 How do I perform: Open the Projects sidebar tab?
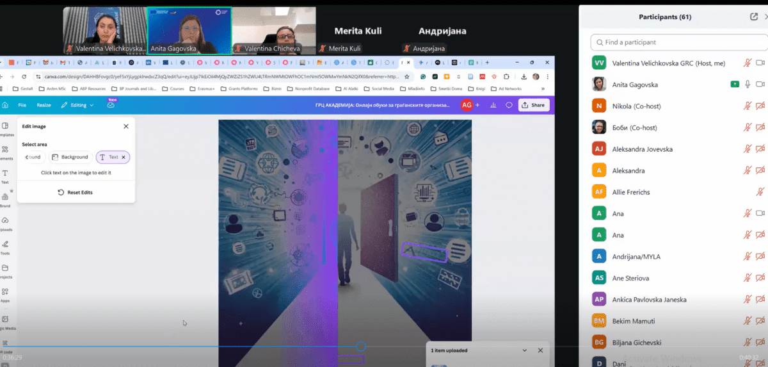tap(5, 272)
